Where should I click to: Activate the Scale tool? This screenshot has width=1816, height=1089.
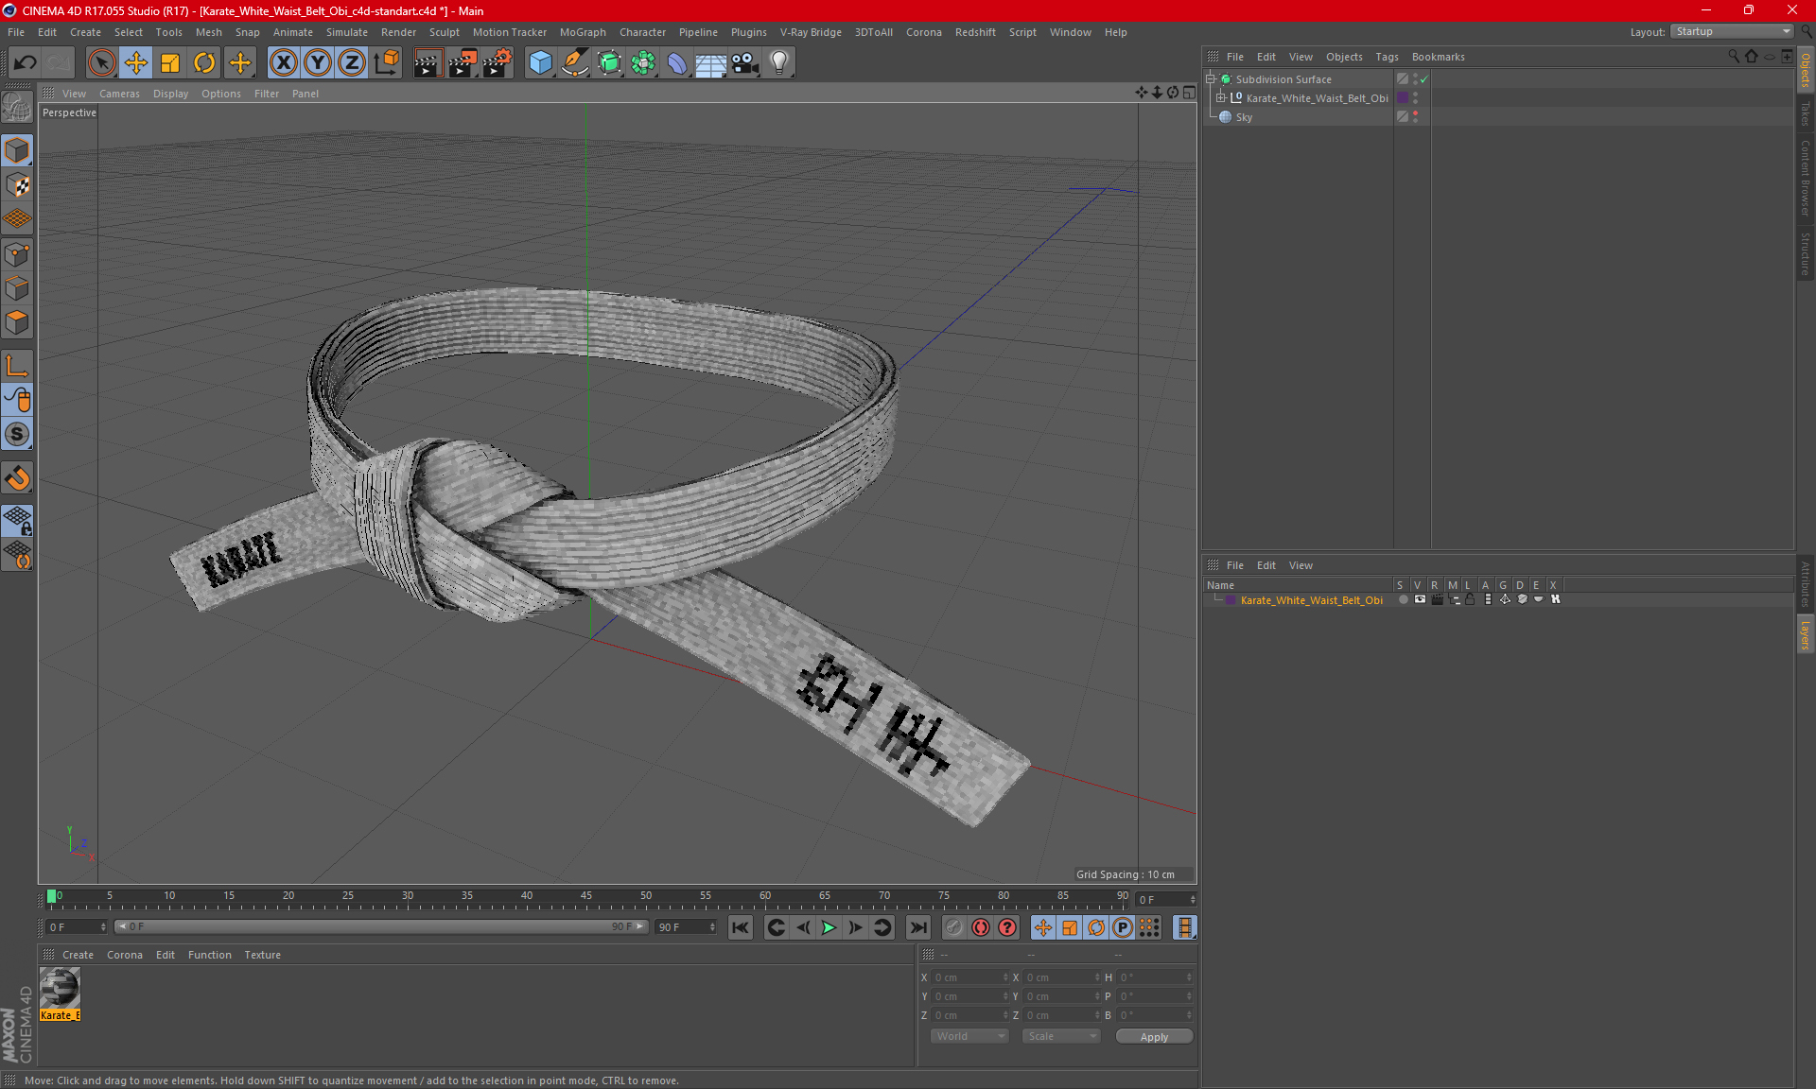click(x=170, y=62)
